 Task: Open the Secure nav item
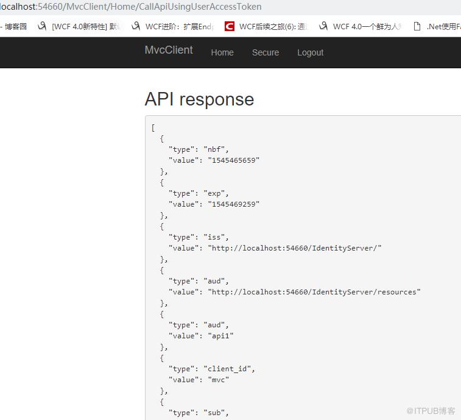266,52
